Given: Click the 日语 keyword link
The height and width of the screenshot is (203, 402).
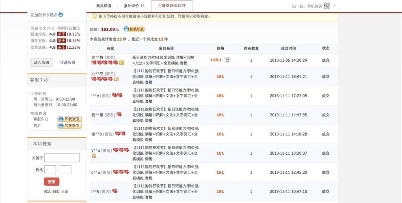Looking at the screenshot, I should tap(65, 192).
